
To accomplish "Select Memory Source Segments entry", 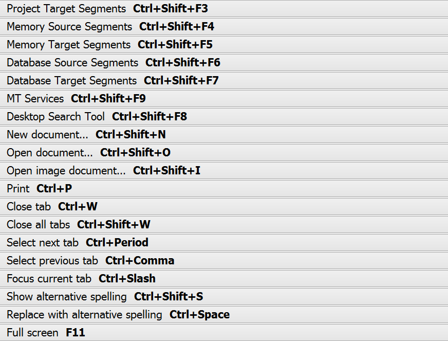I will coord(69,27).
